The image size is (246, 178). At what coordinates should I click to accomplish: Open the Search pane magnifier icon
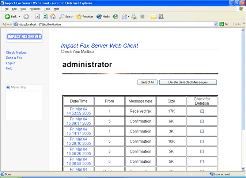62,16
